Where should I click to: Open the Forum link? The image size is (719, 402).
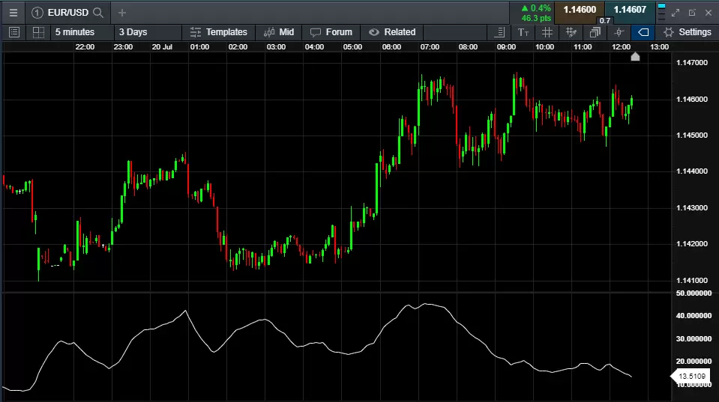331,32
